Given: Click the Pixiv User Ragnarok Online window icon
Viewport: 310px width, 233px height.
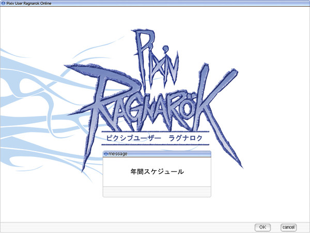Looking at the screenshot, I should click(x=3, y=3).
